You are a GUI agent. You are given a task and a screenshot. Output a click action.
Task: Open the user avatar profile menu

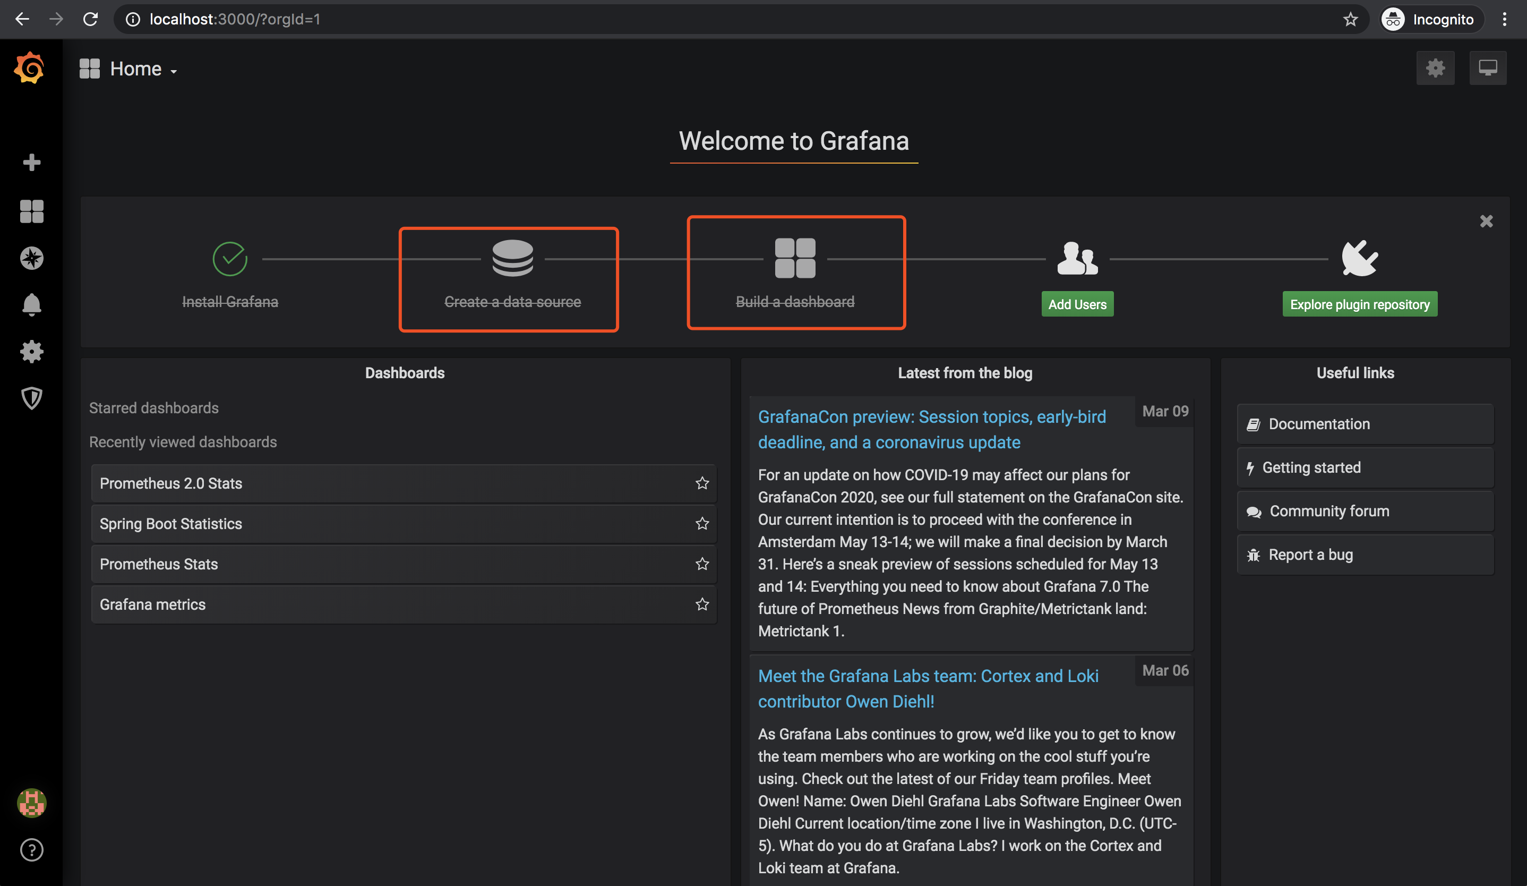click(31, 803)
